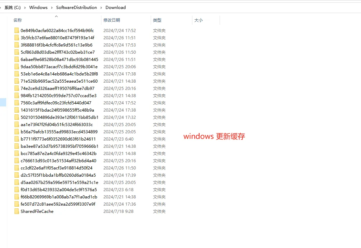Expand the chevron after SoftwareDistribution breadcrumb
This screenshot has width=361, height=248.
tap(102, 7)
